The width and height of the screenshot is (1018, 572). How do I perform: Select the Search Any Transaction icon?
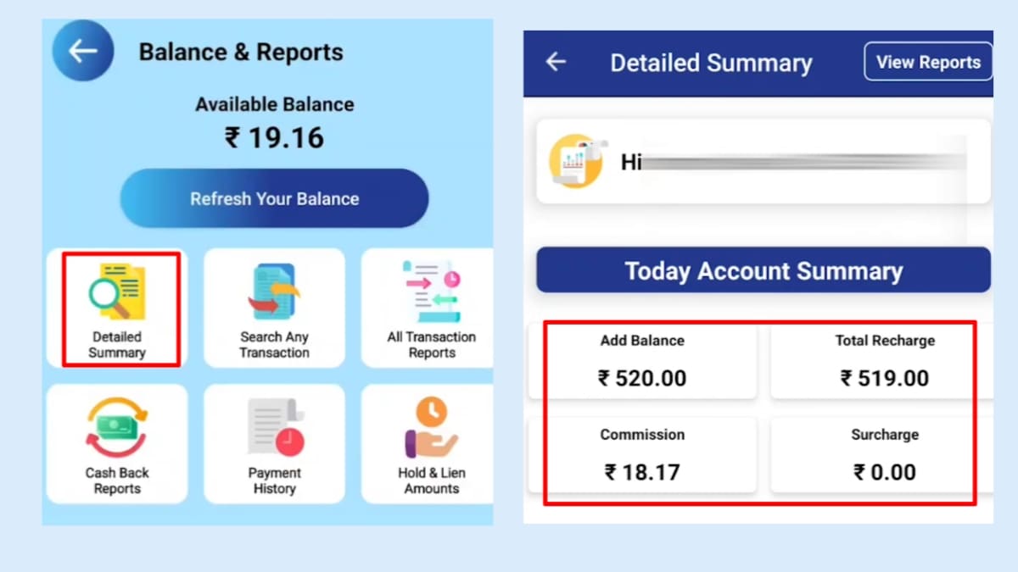273,308
